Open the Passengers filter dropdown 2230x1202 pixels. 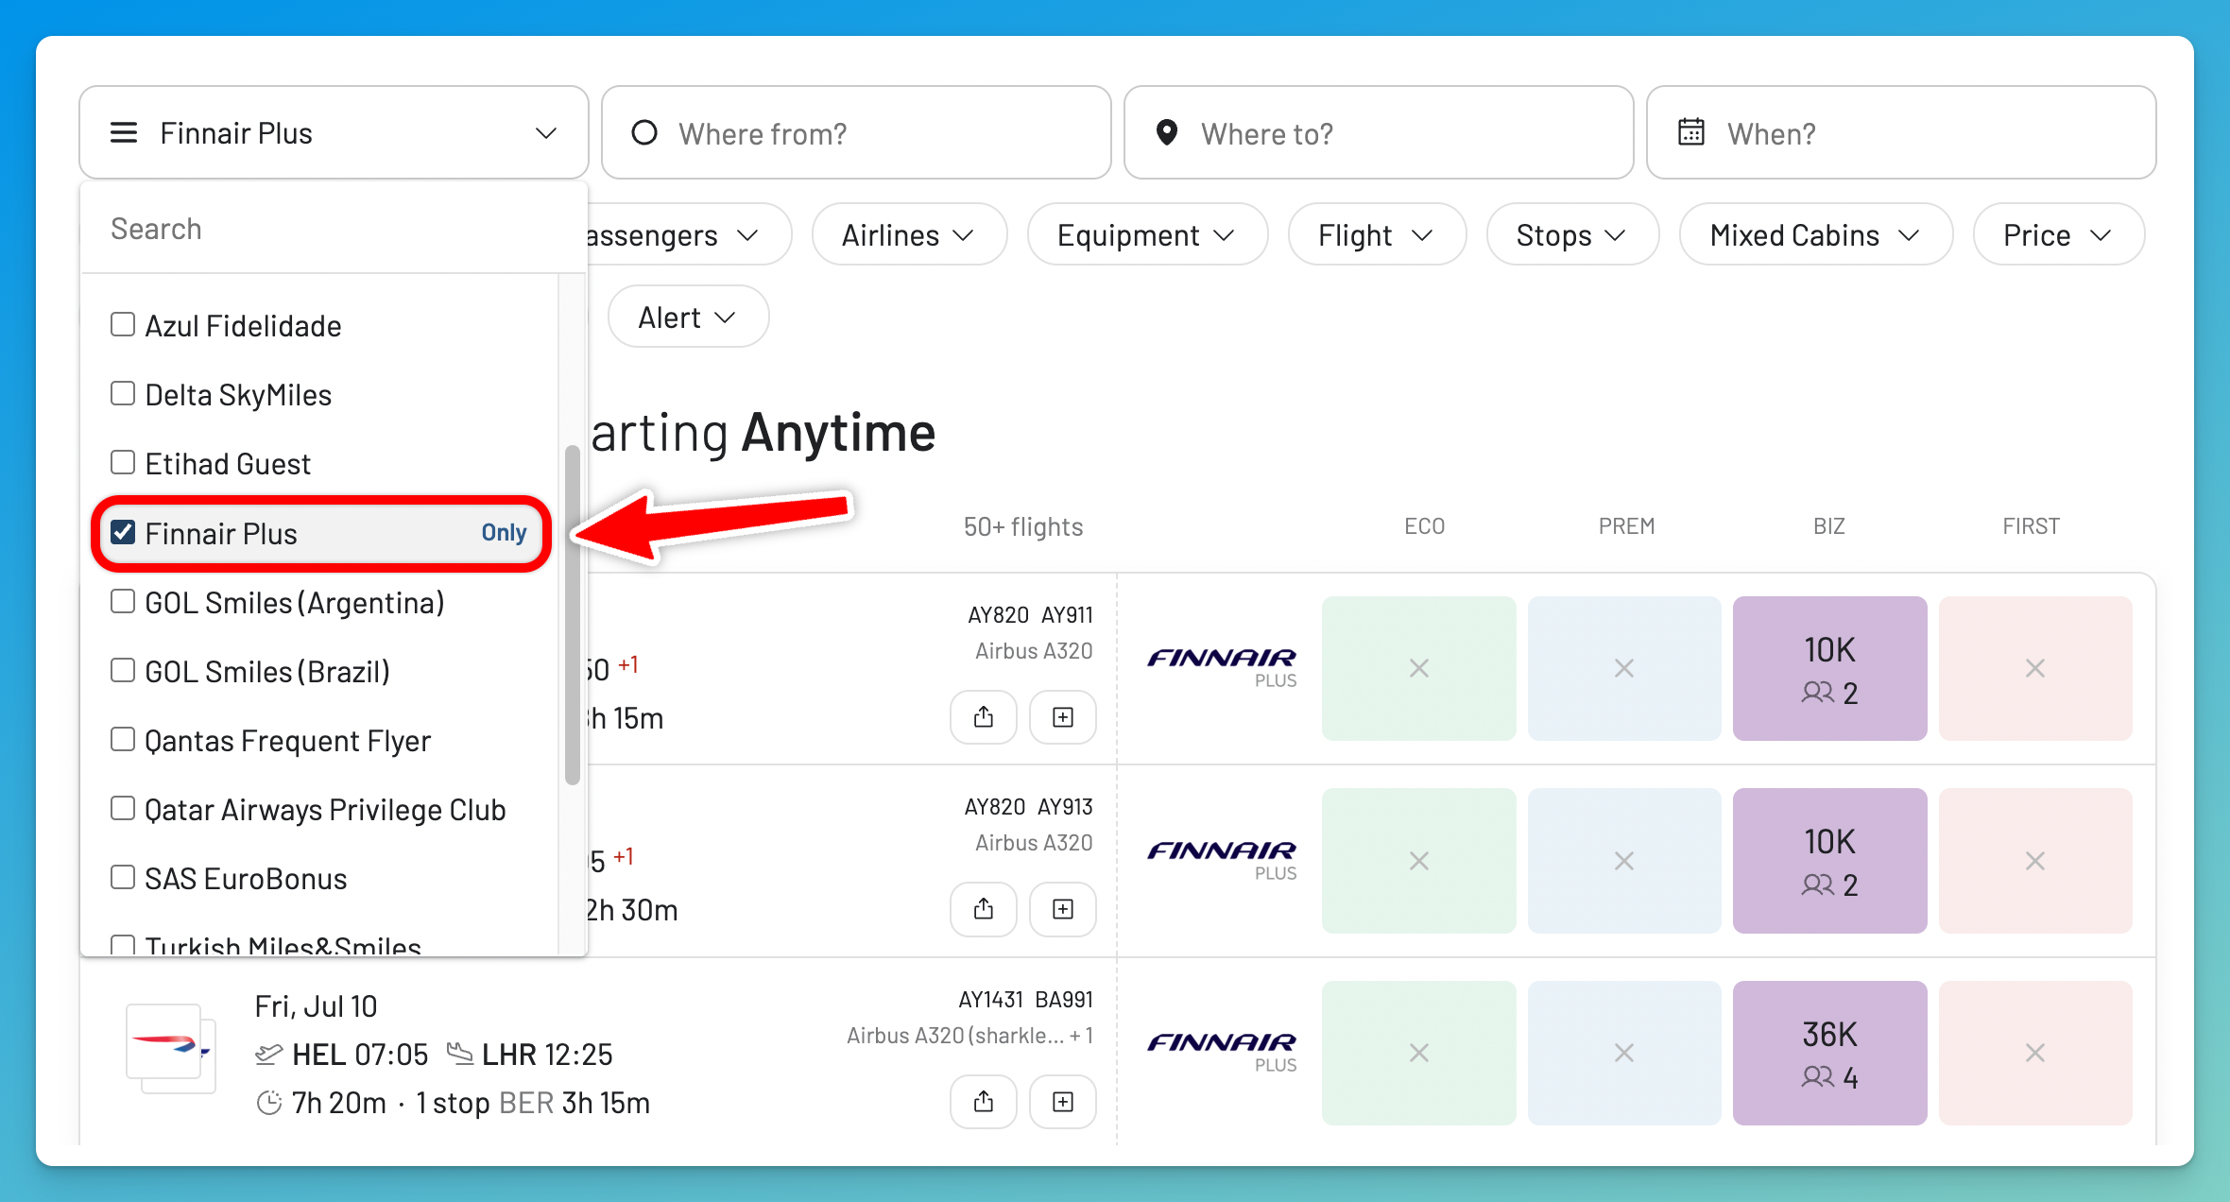(x=688, y=234)
